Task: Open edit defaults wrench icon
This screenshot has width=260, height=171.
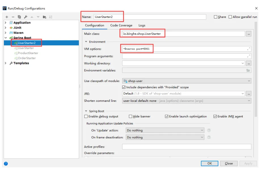Action: pyautogui.click(x=26, y=17)
